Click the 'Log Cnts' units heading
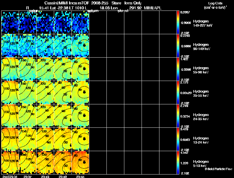Image resolution: width=234 pixels, height=178 pixels. 215,3
